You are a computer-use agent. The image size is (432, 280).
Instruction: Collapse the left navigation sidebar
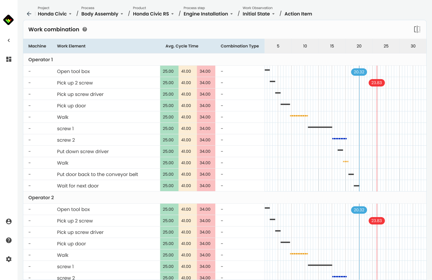[8, 40]
